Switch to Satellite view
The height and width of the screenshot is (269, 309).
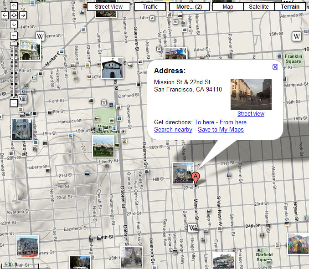(x=259, y=7)
